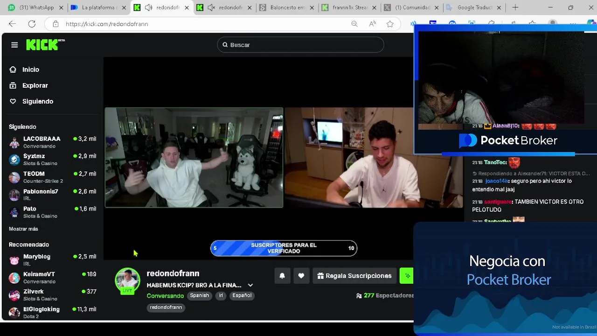The width and height of the screenshot is (597, 336).
Task: Click the Explorar browse icon
Action: pyautogui.click(x=13, y=85)
